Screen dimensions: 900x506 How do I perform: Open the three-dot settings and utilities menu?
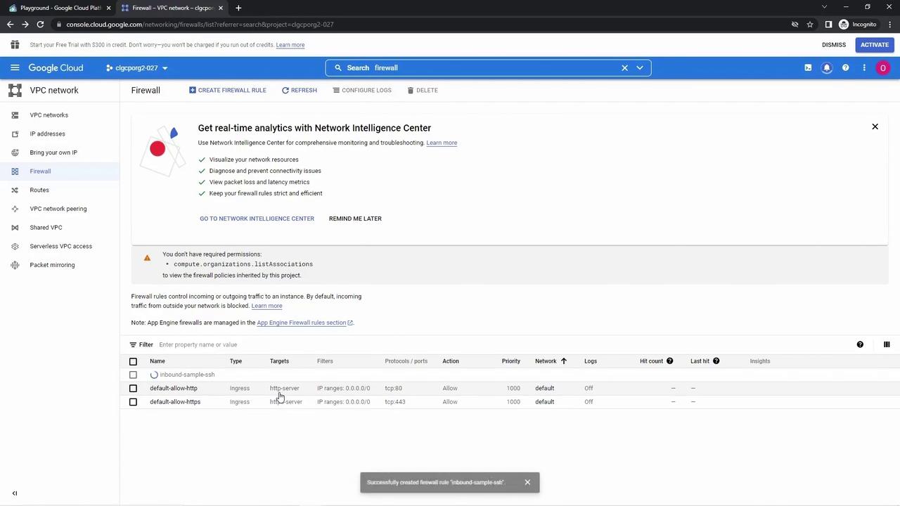[x=864, y=68]
